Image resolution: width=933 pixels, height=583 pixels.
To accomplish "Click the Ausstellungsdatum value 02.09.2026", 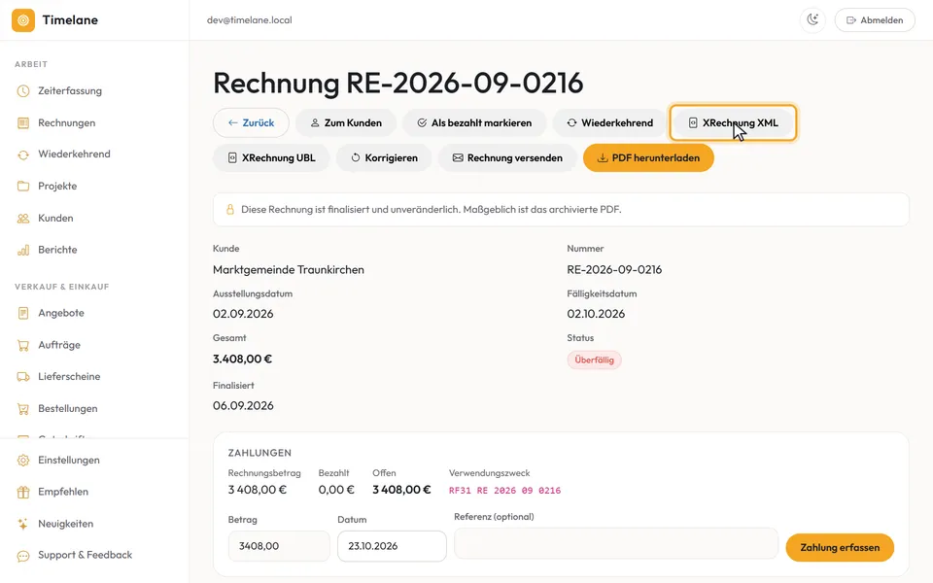I will [243, 314].
